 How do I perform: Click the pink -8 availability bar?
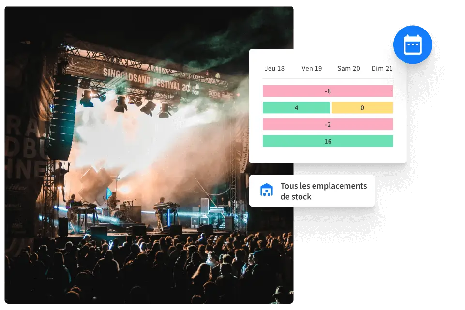point(328,91)
